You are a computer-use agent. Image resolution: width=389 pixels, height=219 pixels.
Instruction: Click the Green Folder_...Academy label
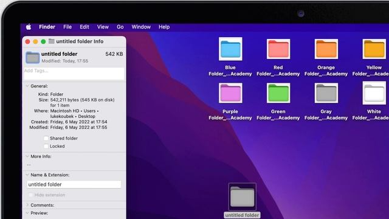(278, 115)
